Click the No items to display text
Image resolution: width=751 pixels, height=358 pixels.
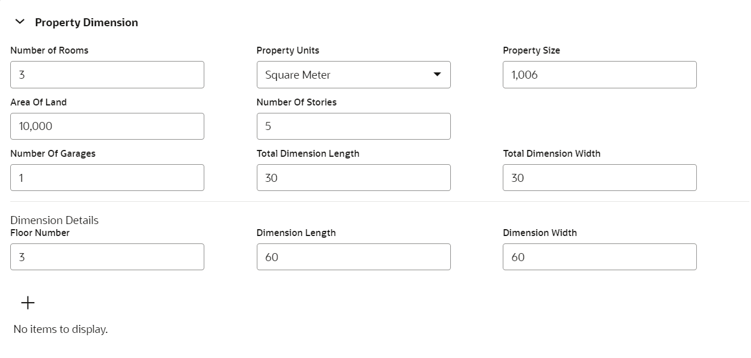[60, 329]
